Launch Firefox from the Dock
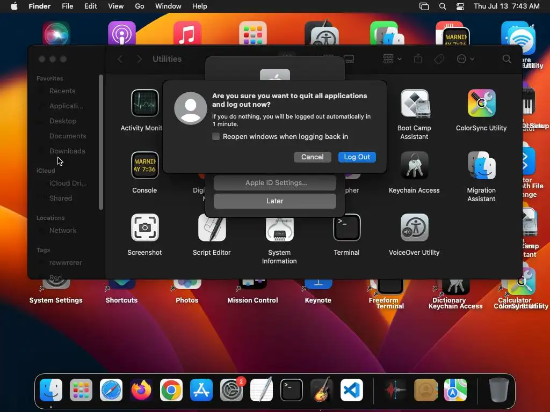 pyautogui.click(x=141, y=390)
